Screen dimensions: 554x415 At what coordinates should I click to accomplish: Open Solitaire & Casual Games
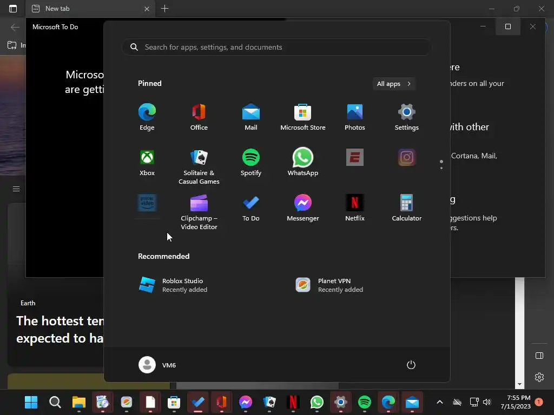click(199, 166)
